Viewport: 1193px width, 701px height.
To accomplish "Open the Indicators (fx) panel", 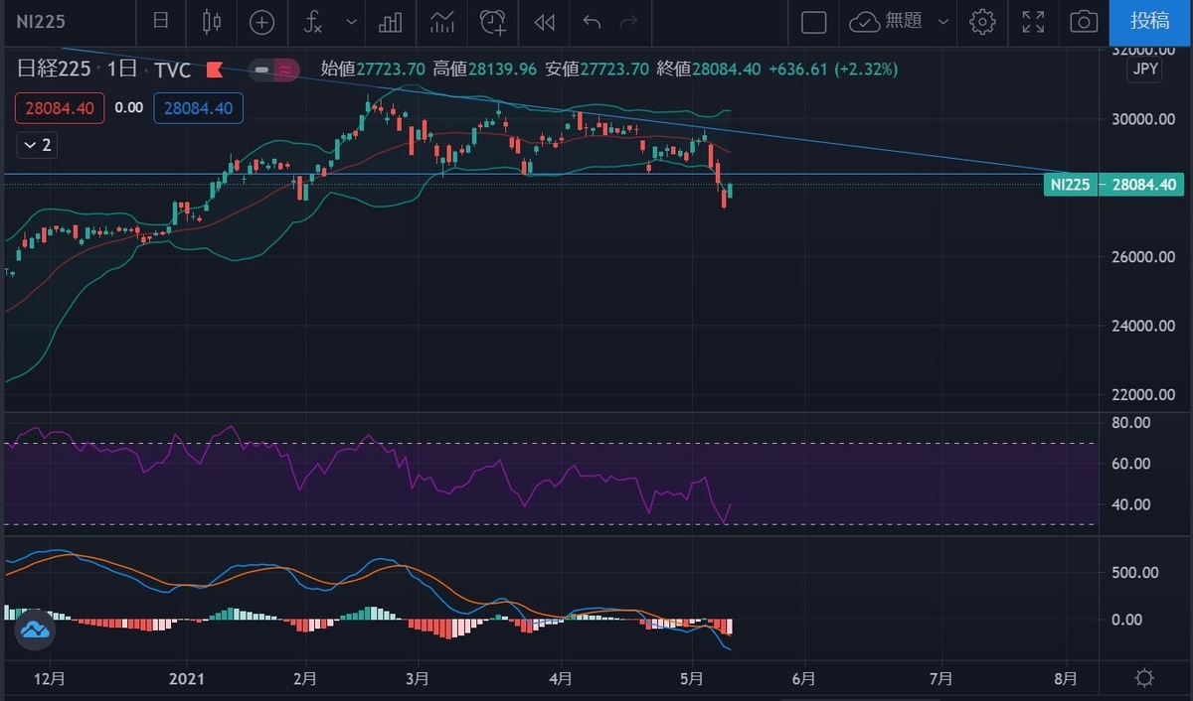I will click(313, 22).
